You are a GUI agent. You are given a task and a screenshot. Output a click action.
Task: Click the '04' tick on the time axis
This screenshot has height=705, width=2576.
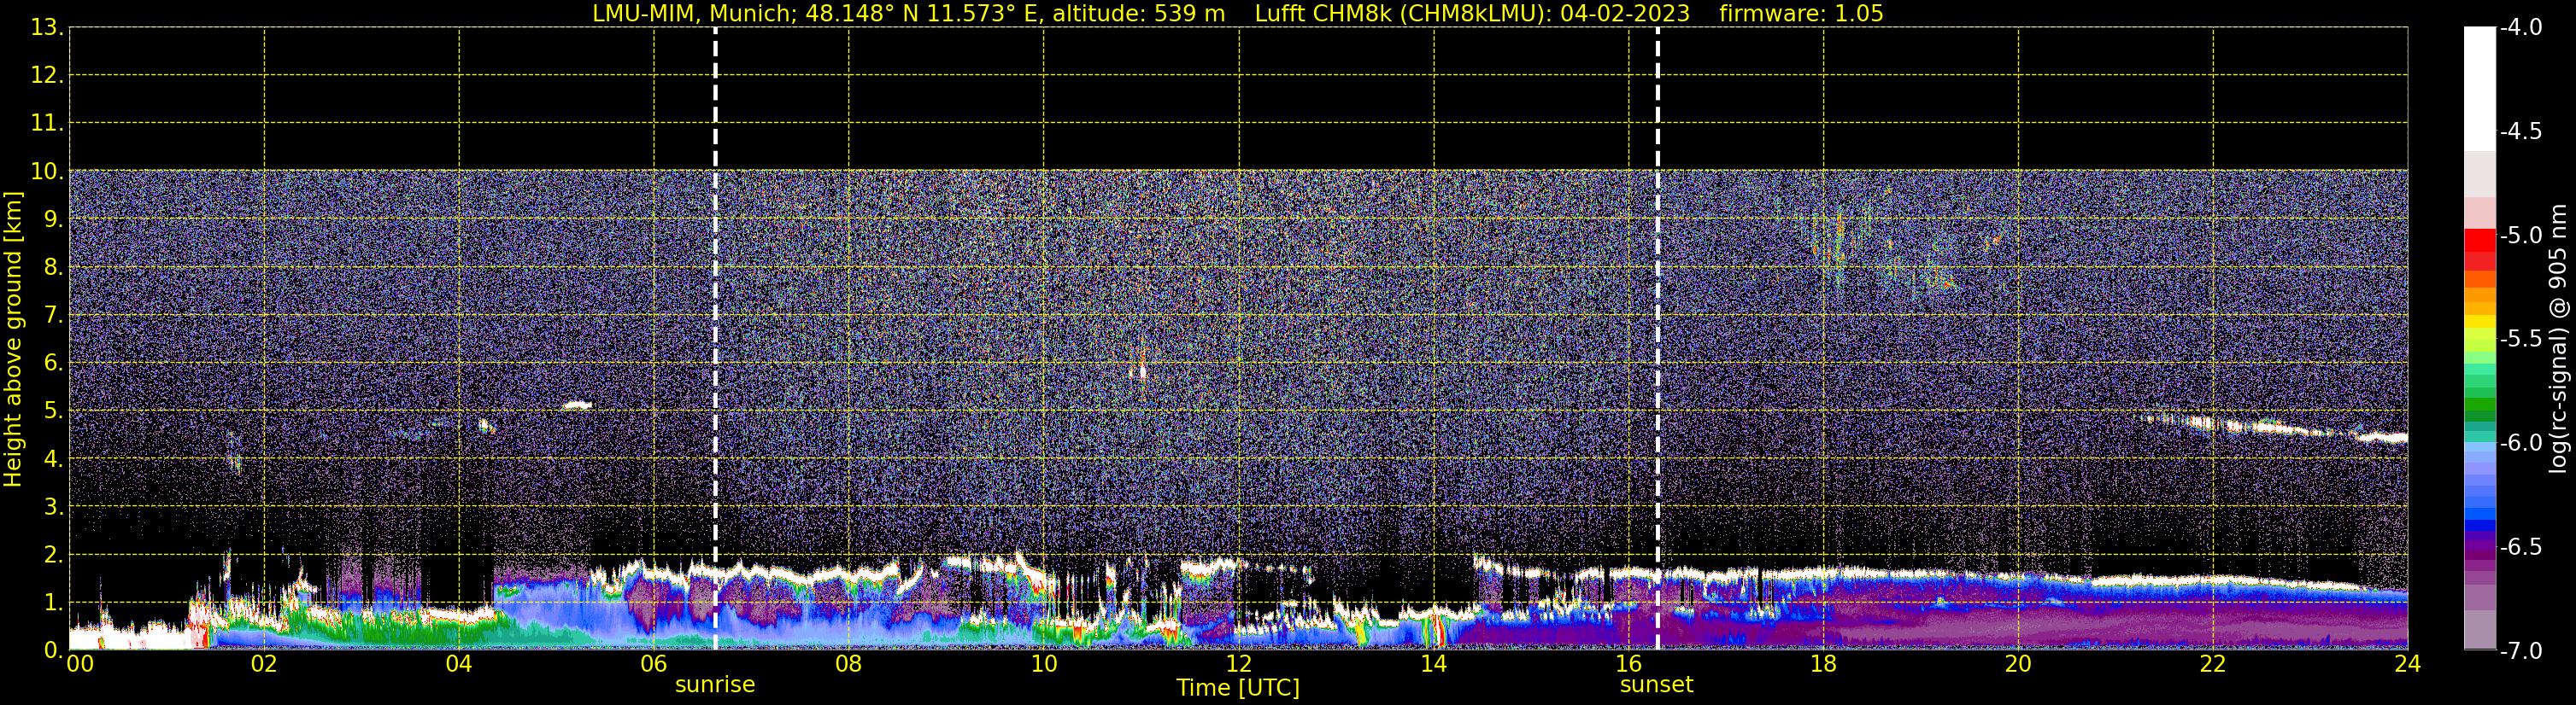coord(459,664)
